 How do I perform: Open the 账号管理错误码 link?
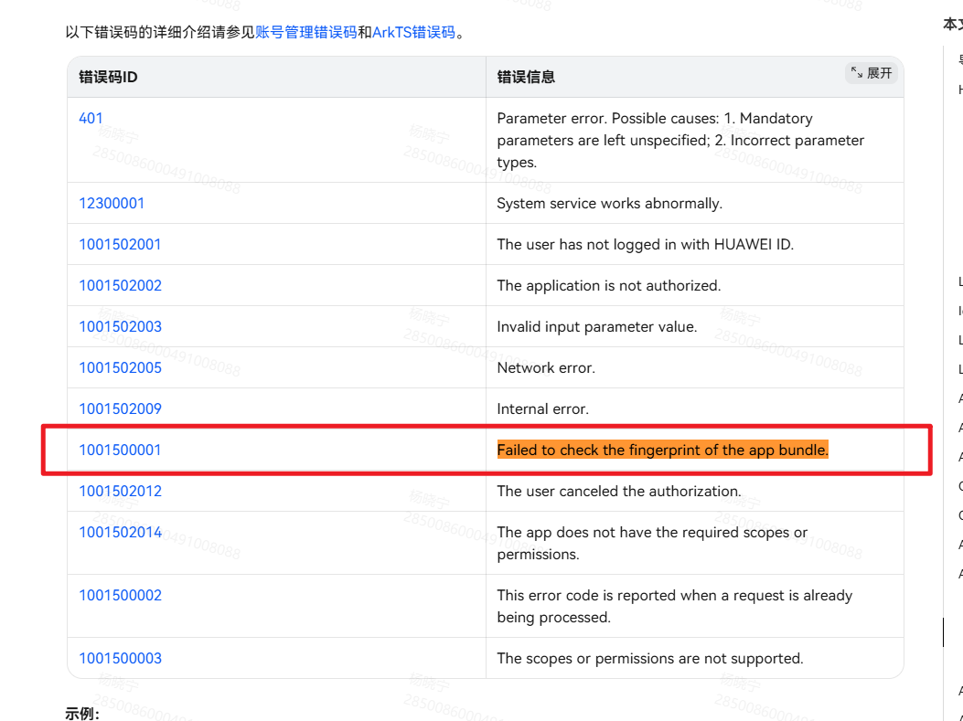[x=305, y=33]
